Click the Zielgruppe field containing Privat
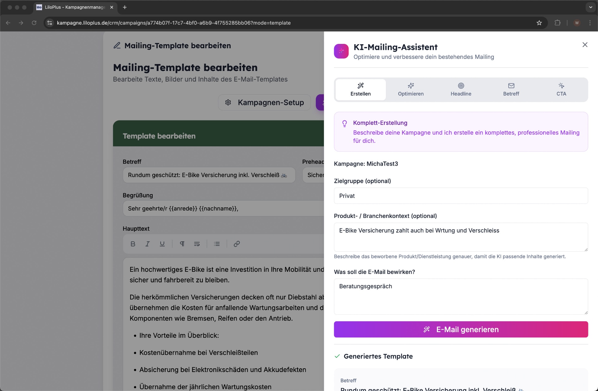Screen dimensions: 598x391 (x=461, y=196)
